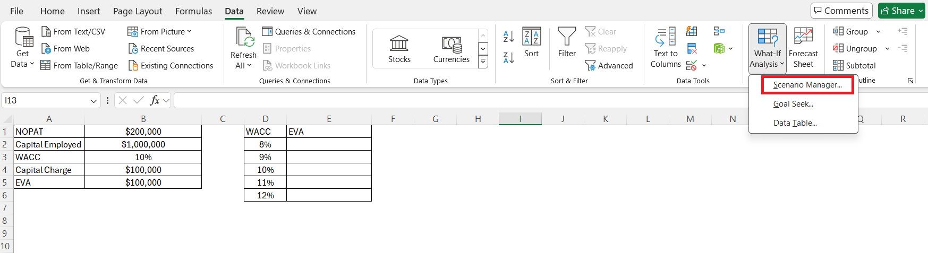
Task: Open the Get Data menu
Action: [x=23, y=48]
